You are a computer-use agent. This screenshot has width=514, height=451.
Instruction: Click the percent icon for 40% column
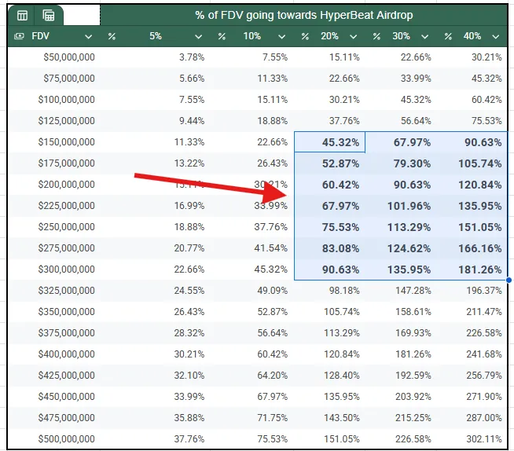[448, 37]
